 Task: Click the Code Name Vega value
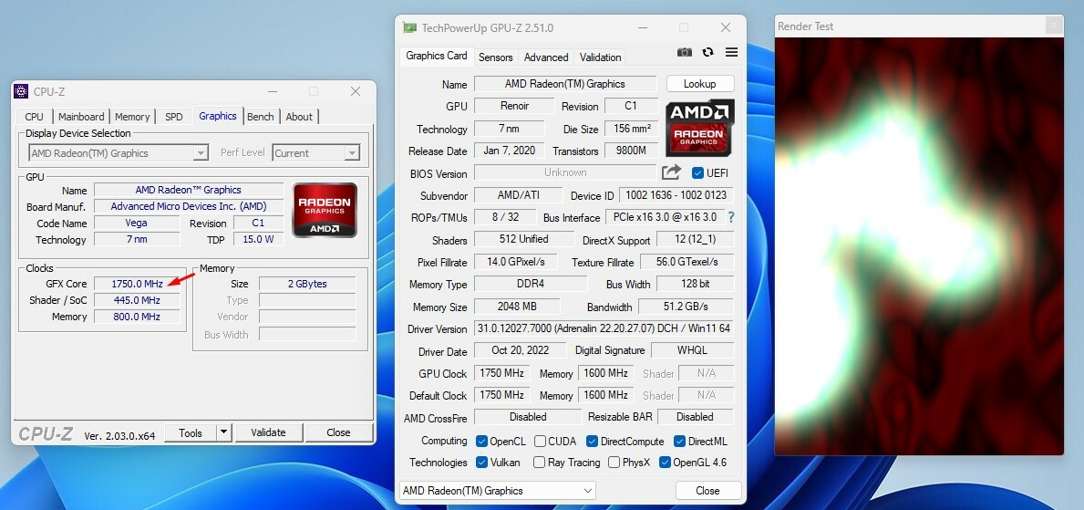click(137, 223)
